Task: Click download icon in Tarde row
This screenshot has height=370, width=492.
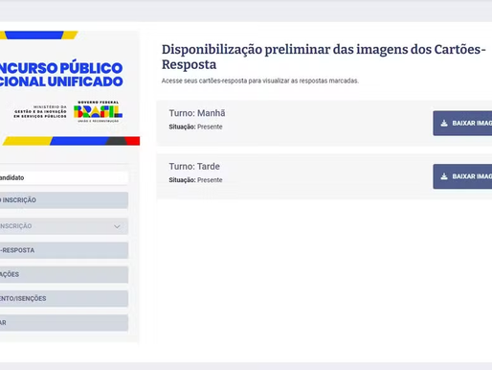Action: click(x=444, y=176)
